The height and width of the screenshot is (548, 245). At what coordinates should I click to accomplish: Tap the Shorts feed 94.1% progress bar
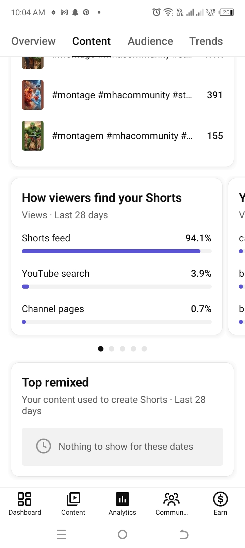(x=117, y=251)
